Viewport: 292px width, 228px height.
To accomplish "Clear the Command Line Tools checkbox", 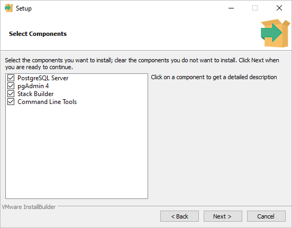I will pos(11,102).
